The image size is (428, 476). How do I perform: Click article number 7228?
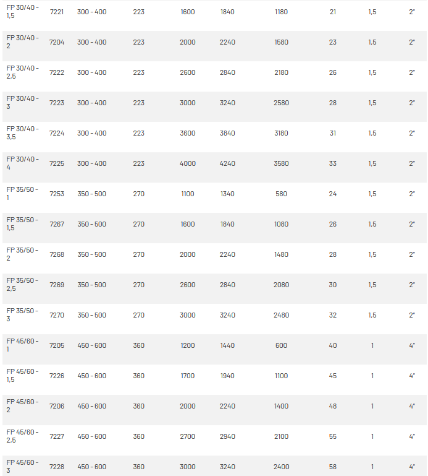pyautogui.click(x=57, y=467)
